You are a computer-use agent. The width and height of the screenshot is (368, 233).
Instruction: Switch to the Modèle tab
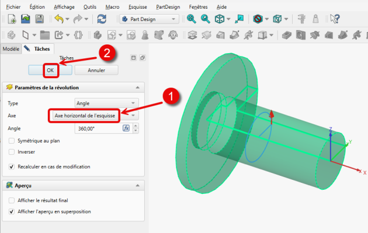click(11, 49)
